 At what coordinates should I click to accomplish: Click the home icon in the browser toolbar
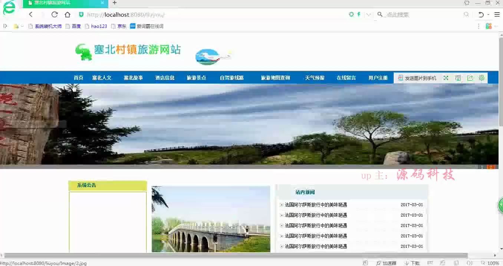[x=68, y=14]
